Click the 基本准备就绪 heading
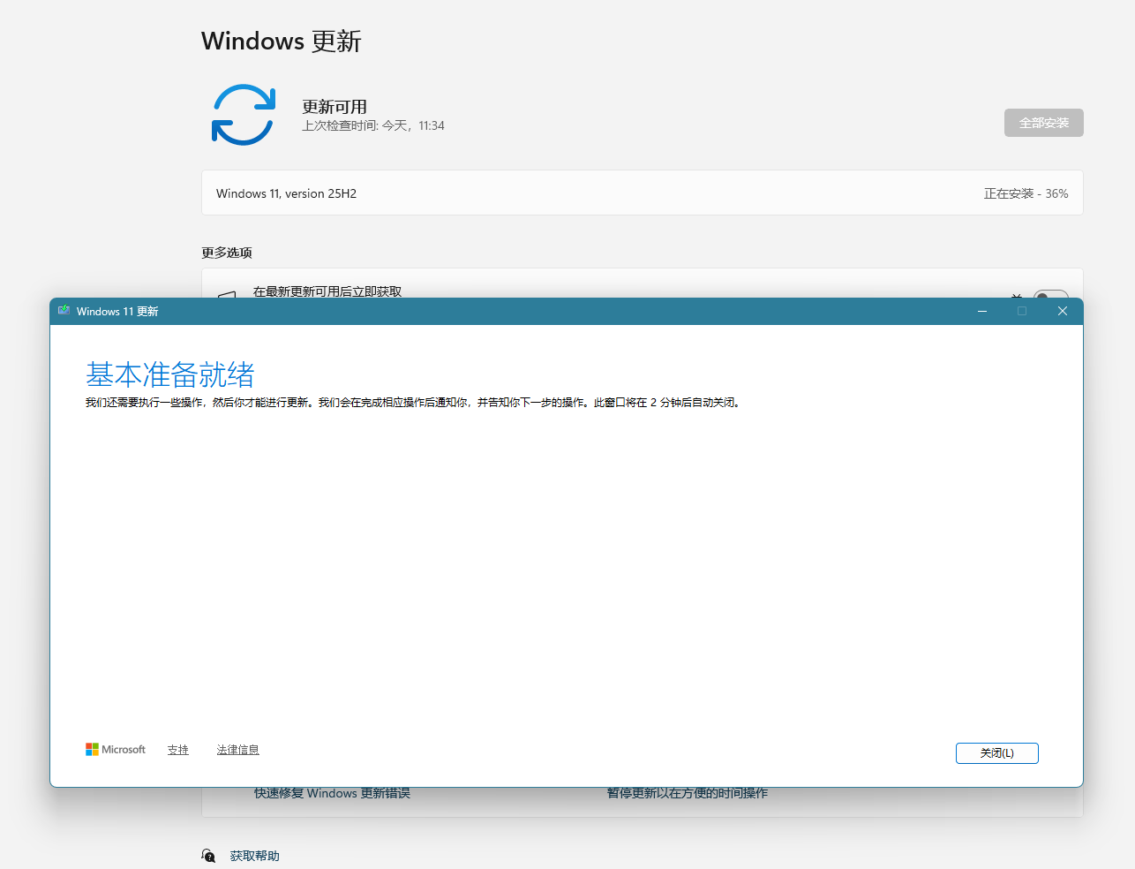This screenshot has width=1135, height=869. coord(170,374)
